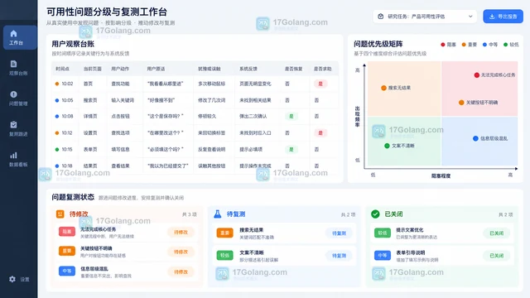This screenshot has width=530, height=298.
Task: Select the 提示文案优化 card title
Action: 410,230
